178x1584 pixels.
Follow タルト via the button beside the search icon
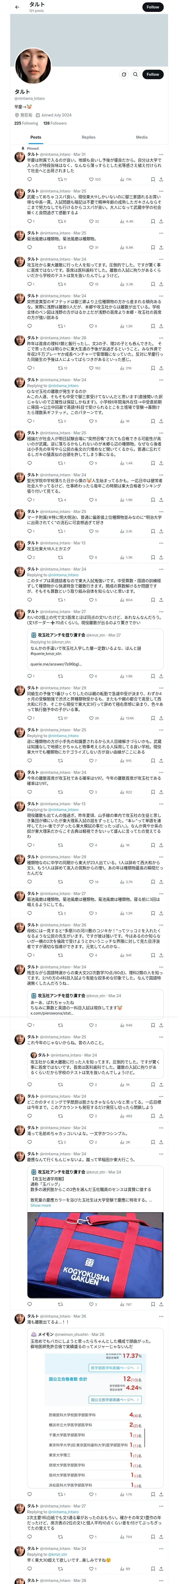coord(152,74)
